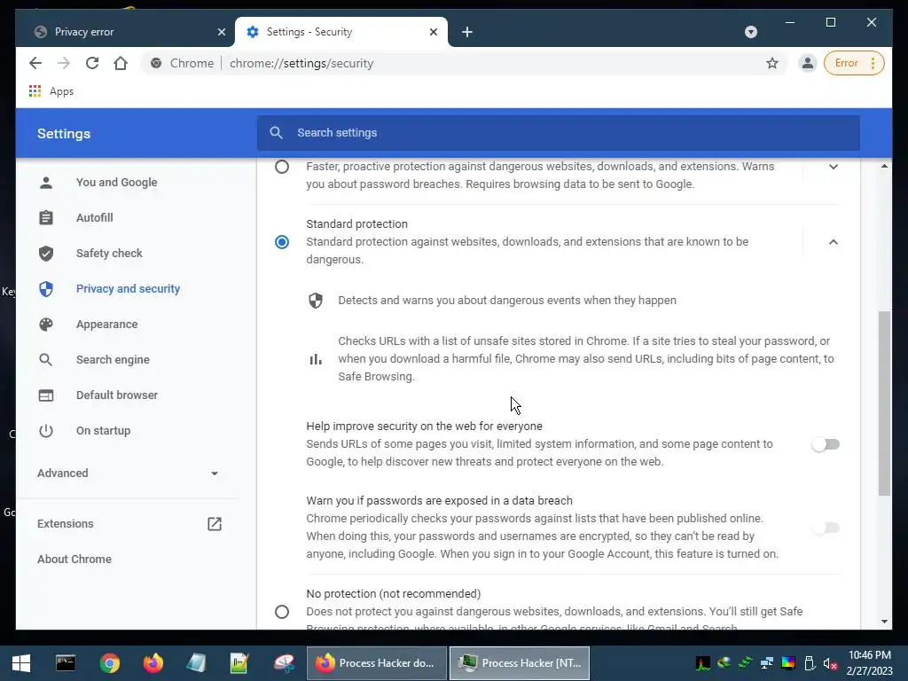
Task: Open the tab search dropdown
Action: coord(750,32)
